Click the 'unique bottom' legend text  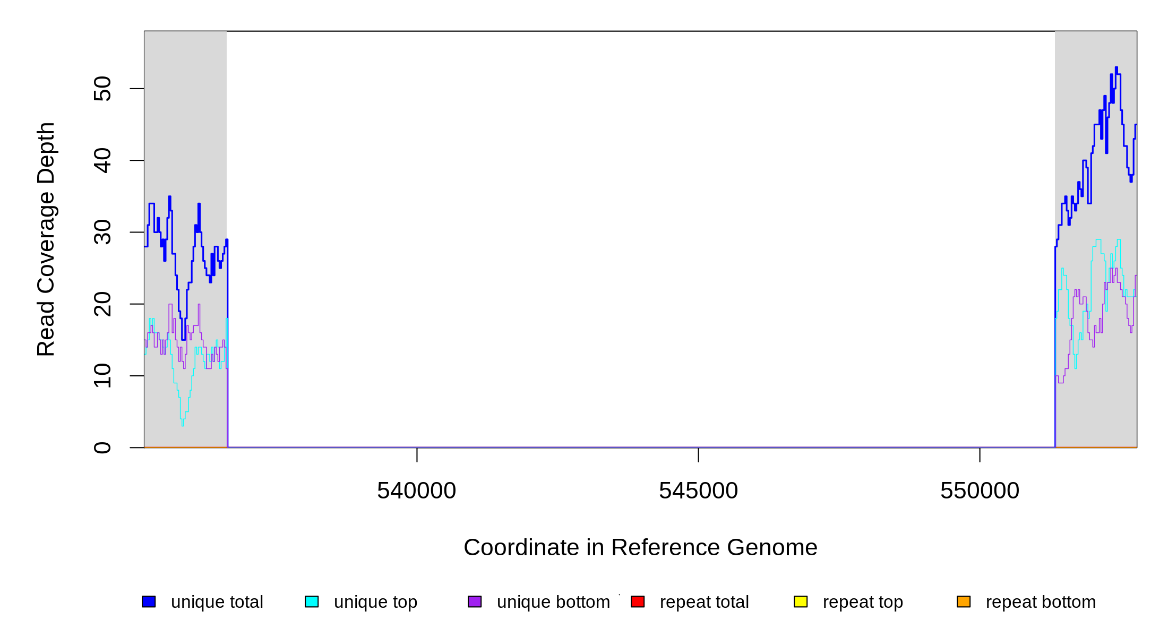[553, 602]
